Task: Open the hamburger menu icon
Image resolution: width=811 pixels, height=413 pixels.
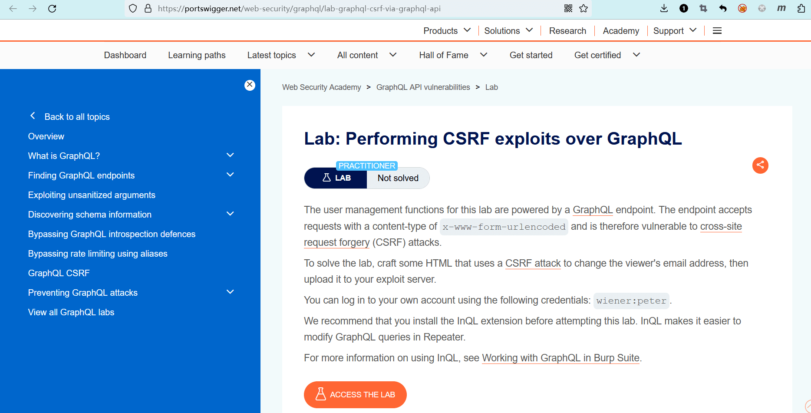Action: pyautogui.click(x=717, y=31)
